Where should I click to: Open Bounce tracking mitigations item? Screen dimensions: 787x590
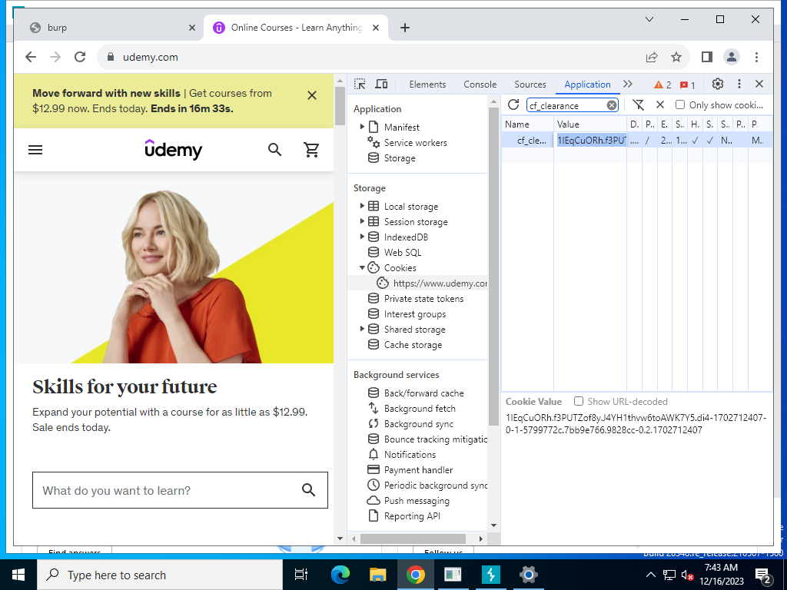(427, 439)
